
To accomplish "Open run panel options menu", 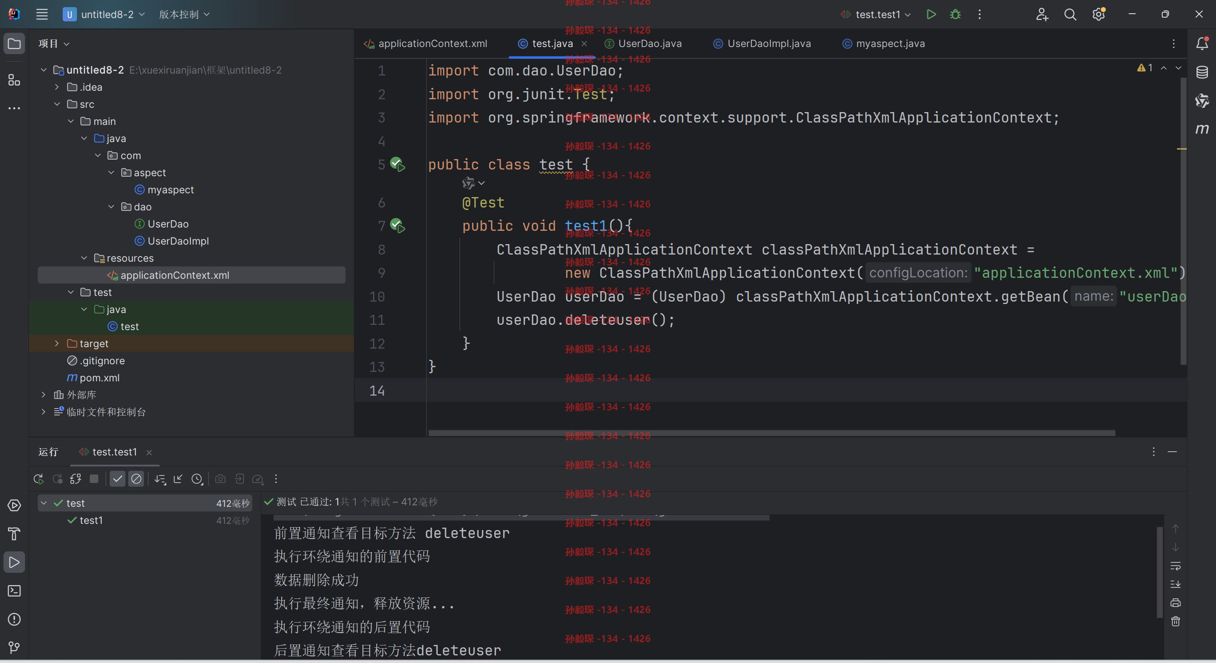I will (x=1153, y=452).
